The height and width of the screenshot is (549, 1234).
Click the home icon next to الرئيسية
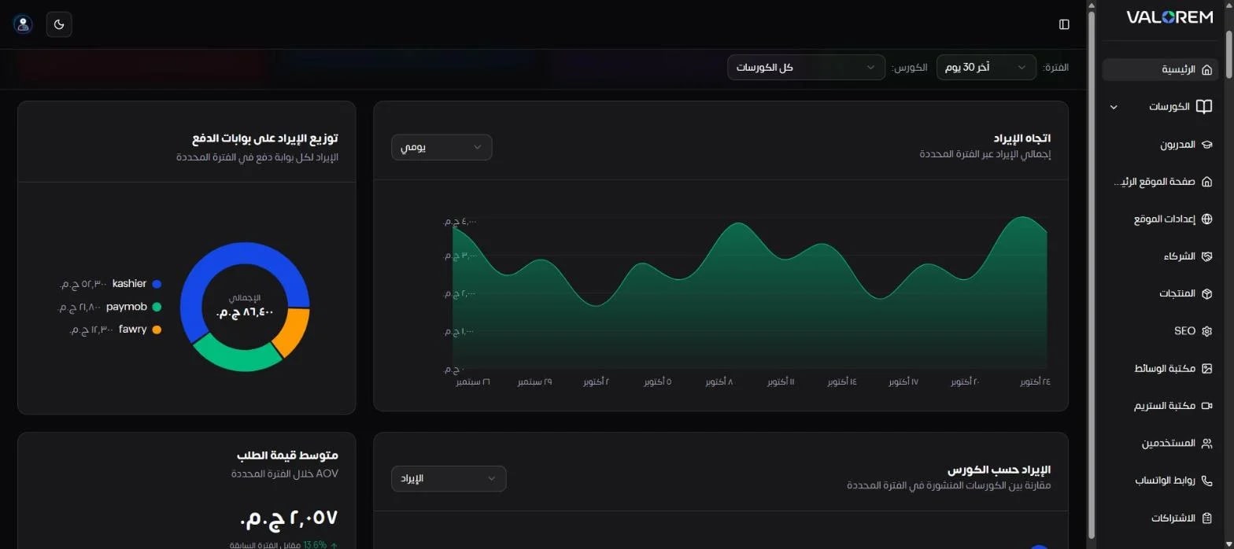click(1206, 69)
